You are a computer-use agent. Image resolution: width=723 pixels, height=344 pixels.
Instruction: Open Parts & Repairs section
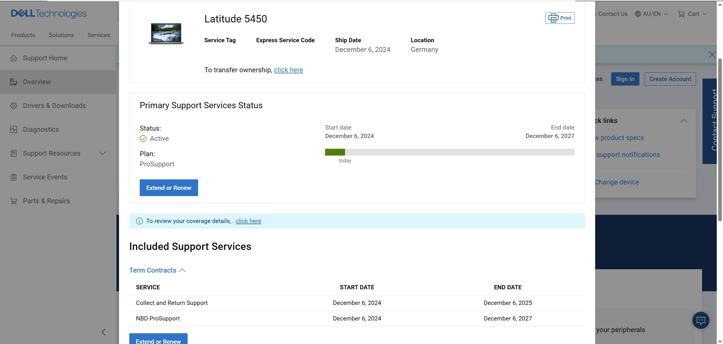tap(46, 201)
